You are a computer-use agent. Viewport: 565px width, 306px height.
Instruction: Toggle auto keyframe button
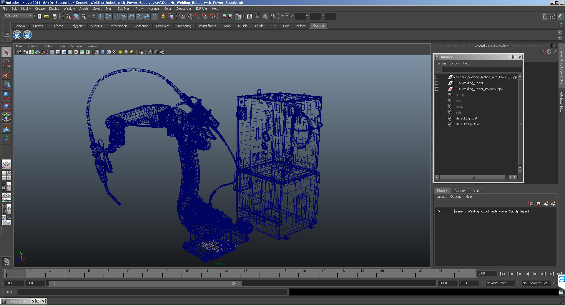pos(555,283)
